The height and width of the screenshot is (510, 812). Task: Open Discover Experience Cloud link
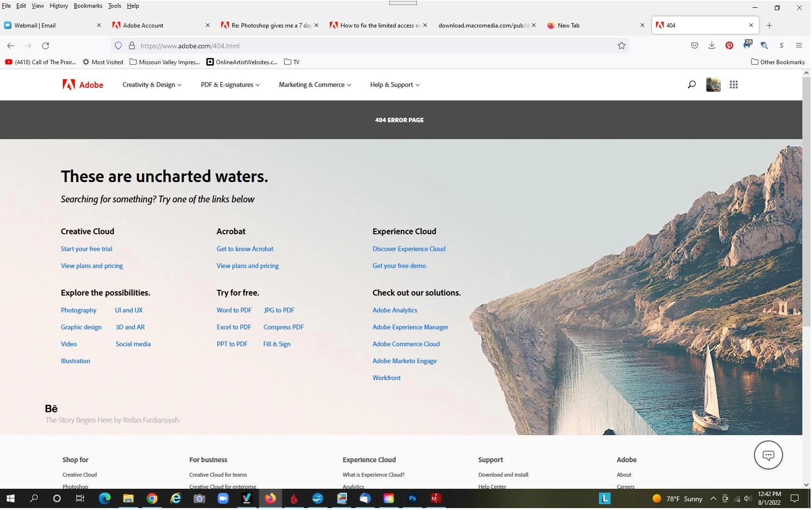point(409,249)
